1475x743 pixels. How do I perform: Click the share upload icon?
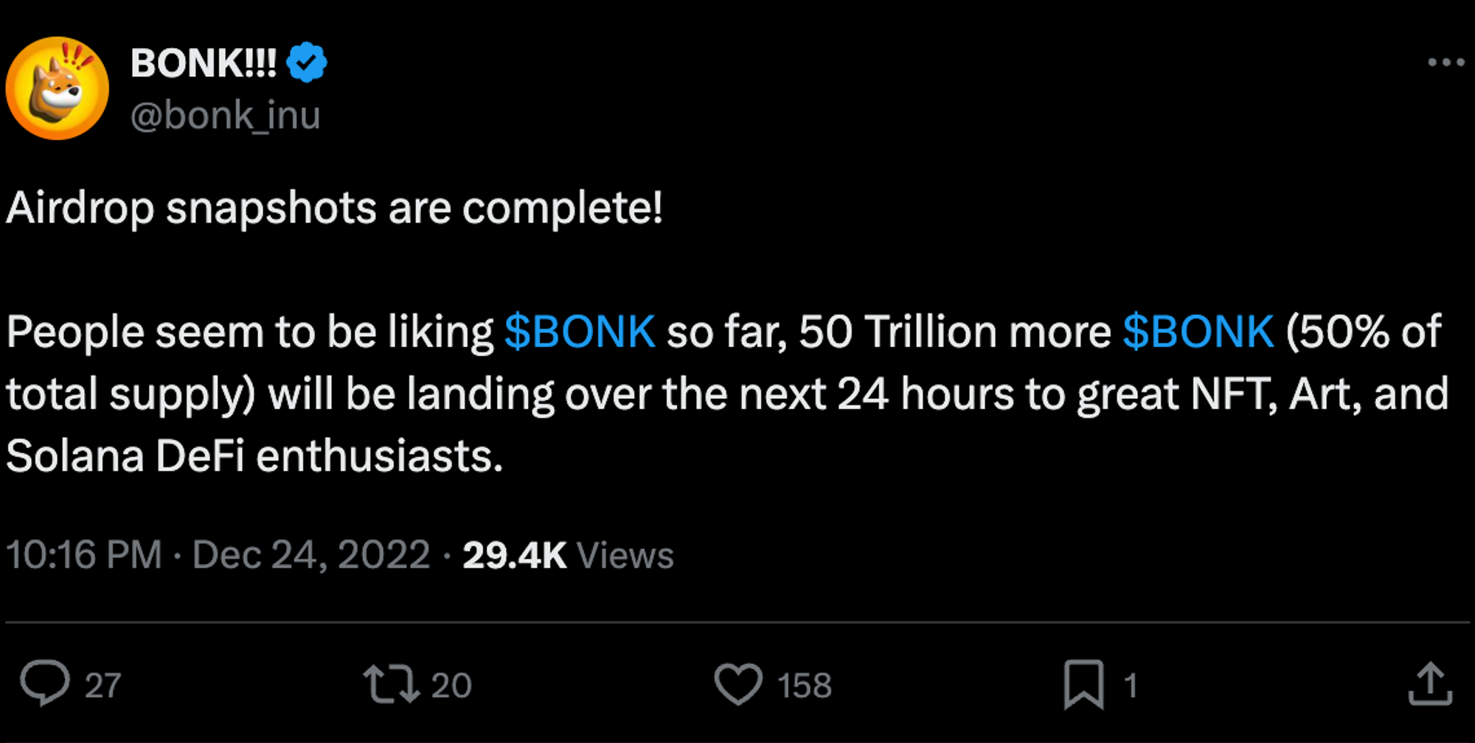[1430, 684]
